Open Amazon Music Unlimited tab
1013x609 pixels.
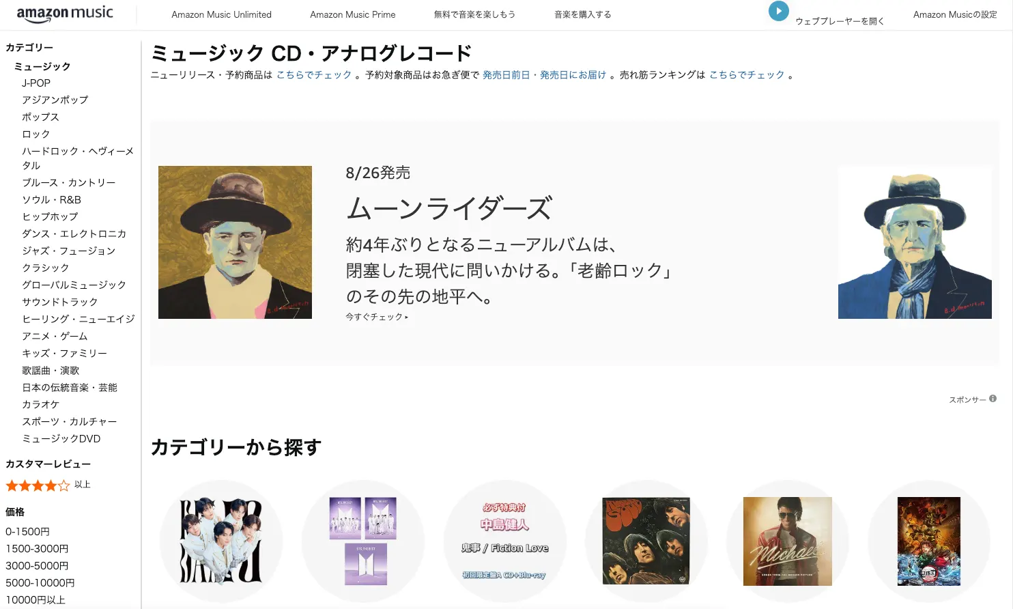click(x=221, y=14)
